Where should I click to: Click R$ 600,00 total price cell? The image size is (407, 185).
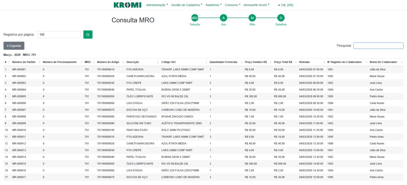[x=280, y=164]
